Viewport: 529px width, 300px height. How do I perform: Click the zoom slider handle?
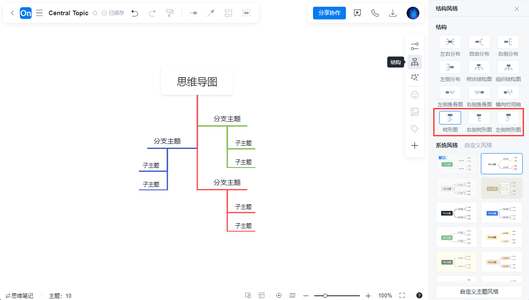click(x=325, y=296)
